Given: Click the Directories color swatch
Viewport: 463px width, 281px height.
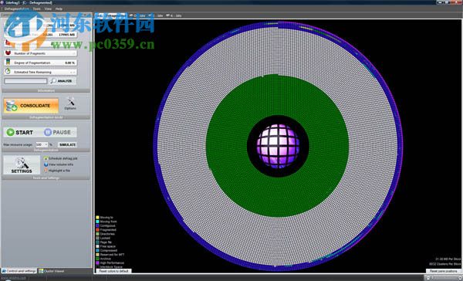Looking at the screenshot, I should [x=97, y=234].
